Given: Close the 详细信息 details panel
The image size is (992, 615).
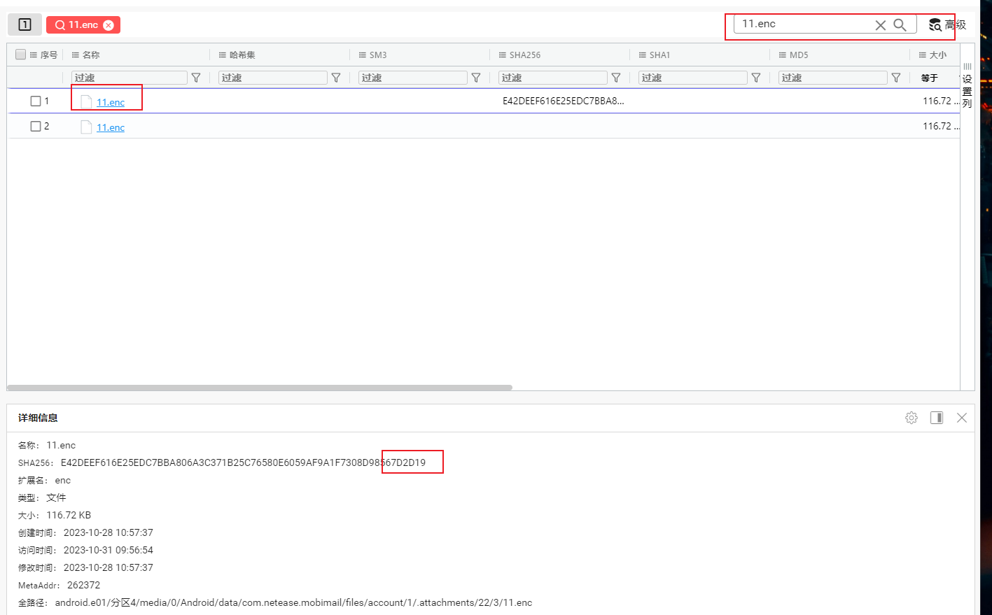Looking at the screenshot, I should 962,418.
